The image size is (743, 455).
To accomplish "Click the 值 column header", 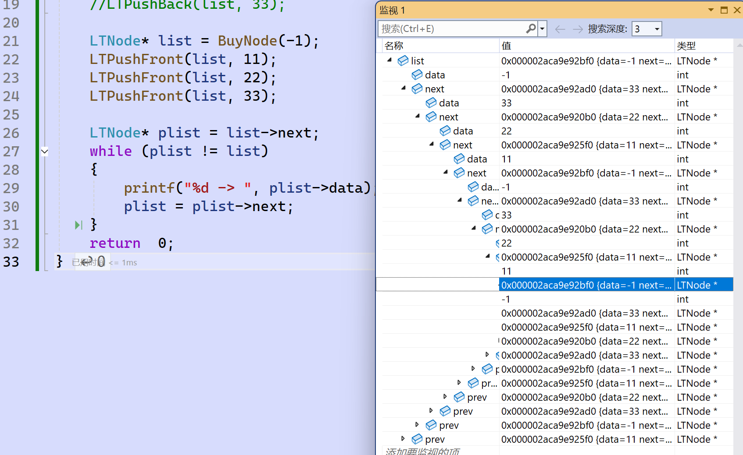I will coord(586,46).
